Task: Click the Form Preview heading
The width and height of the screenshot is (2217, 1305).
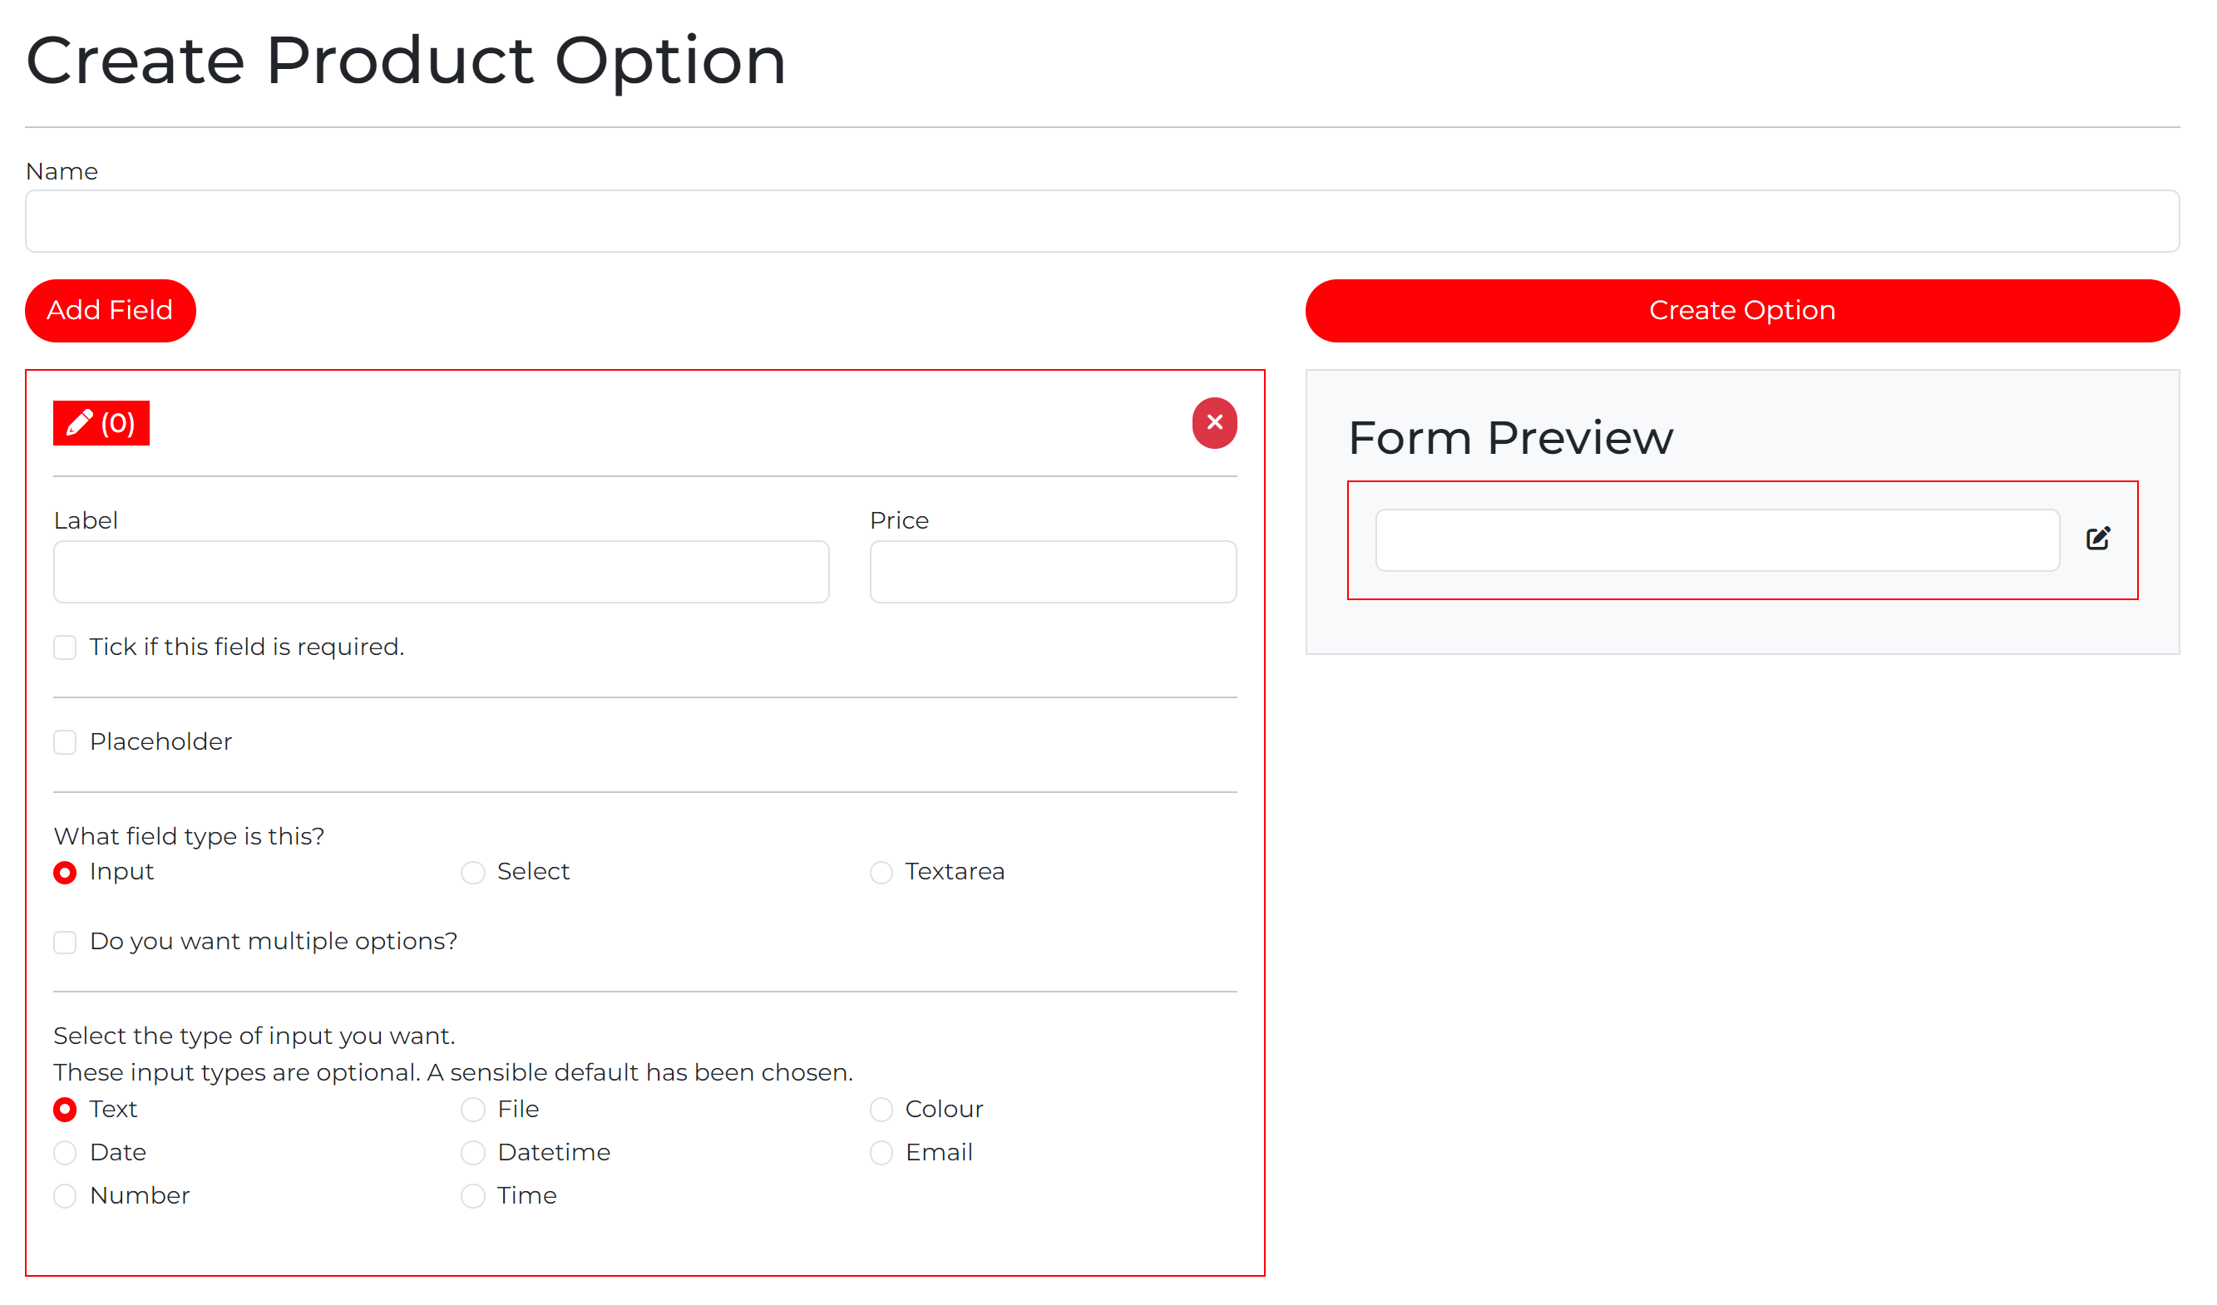Action: coord(1510,438)
